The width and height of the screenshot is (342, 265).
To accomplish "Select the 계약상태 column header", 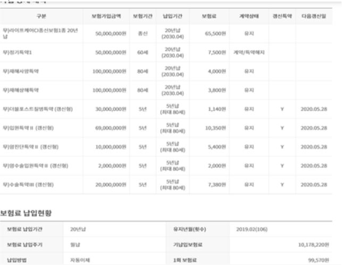I will coord(249,16).
